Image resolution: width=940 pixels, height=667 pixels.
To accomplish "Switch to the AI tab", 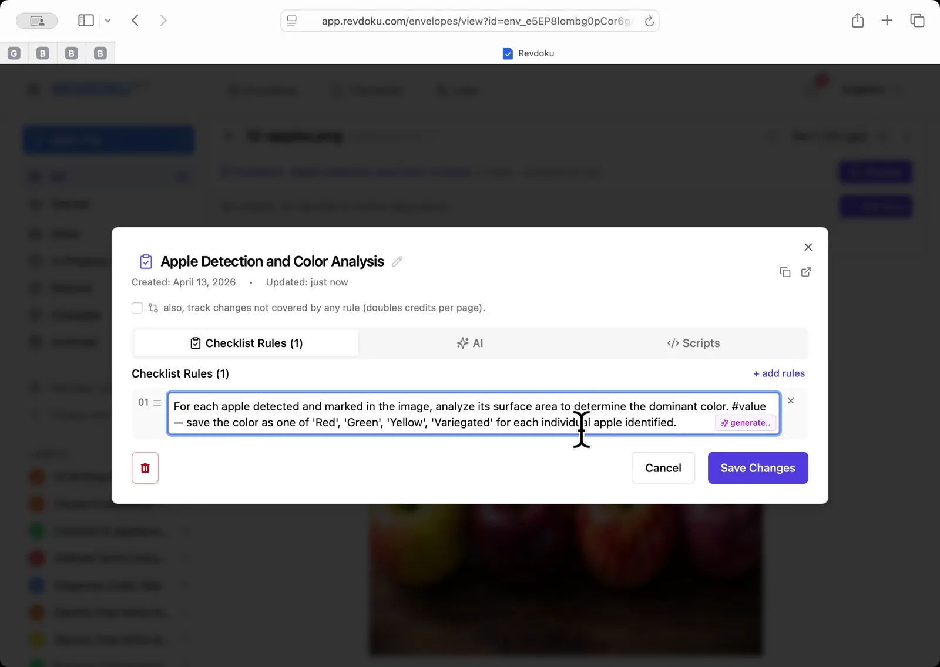I will pyautogui.click(x=470, y=343).
